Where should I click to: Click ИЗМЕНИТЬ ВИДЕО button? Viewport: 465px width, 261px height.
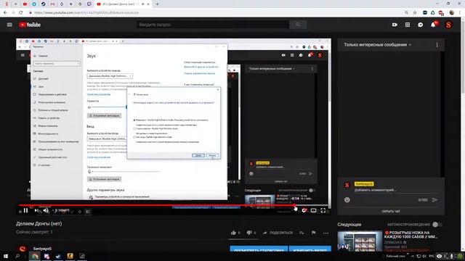(x=310, y=249)
